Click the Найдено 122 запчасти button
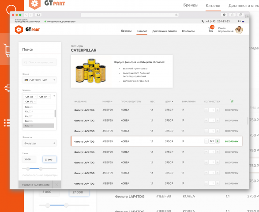 tap(35, 185)
